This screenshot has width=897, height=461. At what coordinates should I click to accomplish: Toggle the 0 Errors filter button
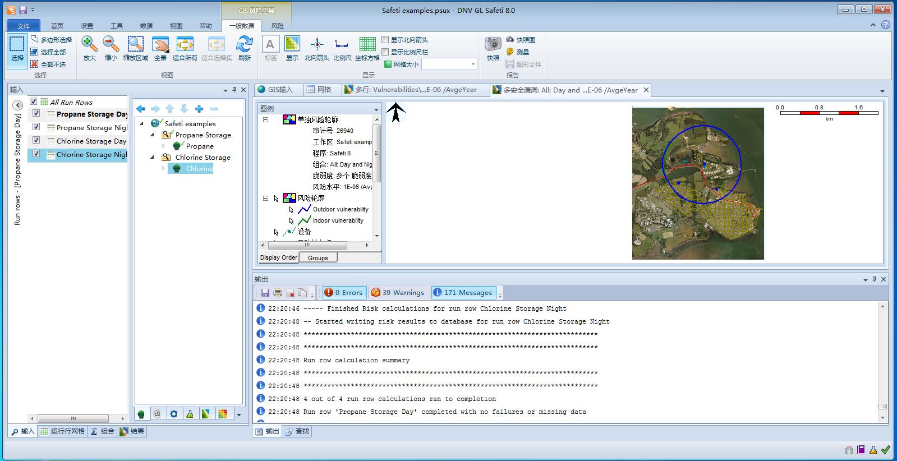pyautogui.click(x=344, y=293)
